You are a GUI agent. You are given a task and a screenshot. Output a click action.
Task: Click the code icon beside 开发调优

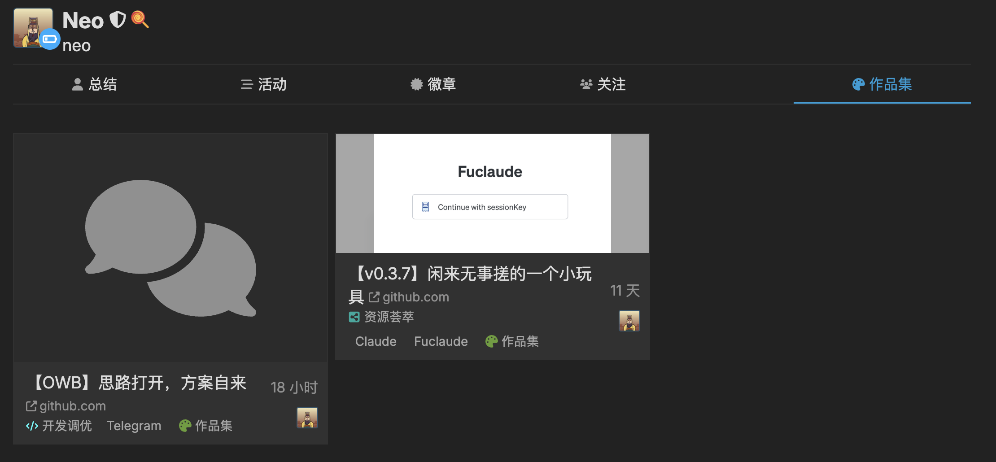click(x=32, y=426)
